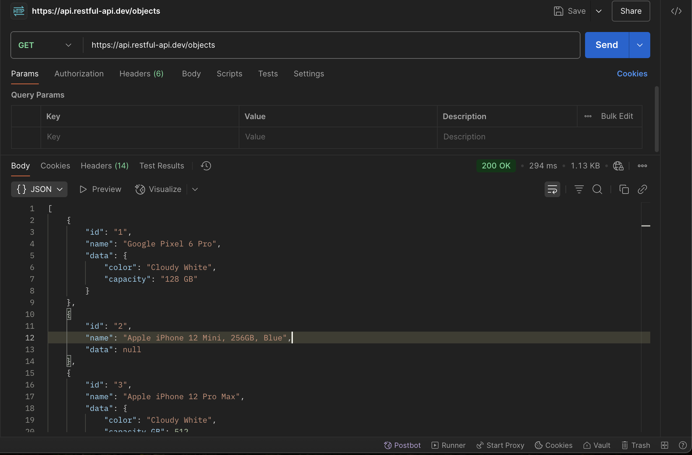Expand the Save options chevron
Viewport: 692px width, 455px height.
coord(598,11)
